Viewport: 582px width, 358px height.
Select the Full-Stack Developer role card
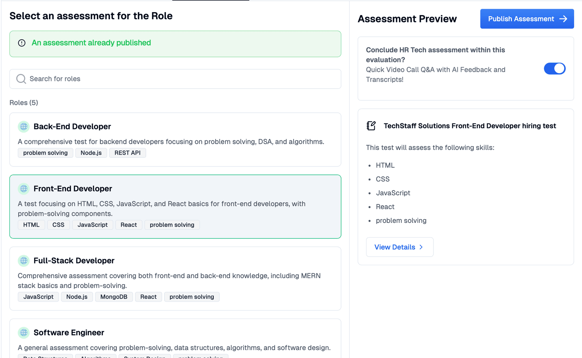pos(175,279)
